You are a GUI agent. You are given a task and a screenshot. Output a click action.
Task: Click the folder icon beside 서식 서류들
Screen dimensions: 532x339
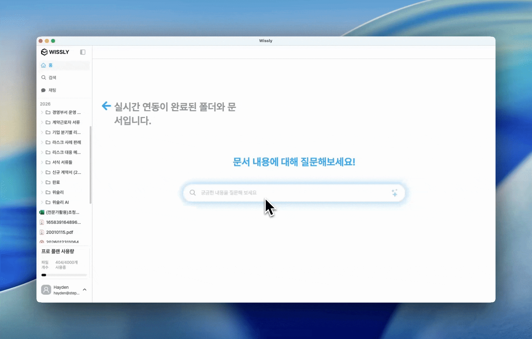pyautogui.click(x=48, y=162)
